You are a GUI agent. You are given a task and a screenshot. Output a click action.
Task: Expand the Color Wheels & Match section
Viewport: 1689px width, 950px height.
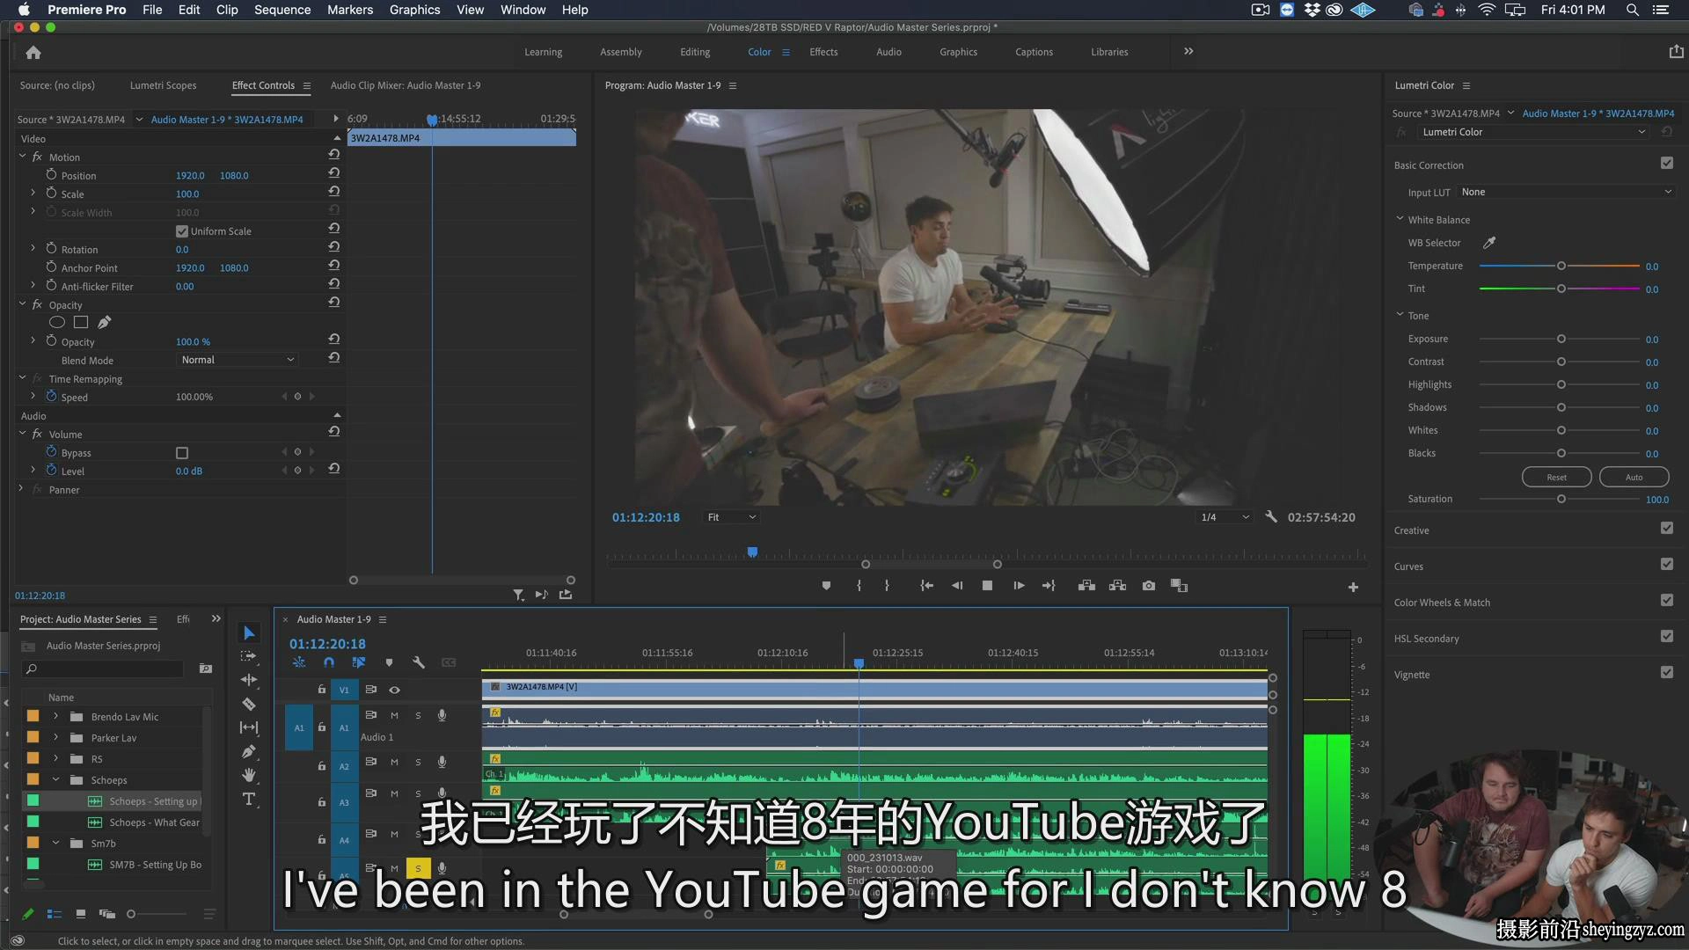pyautogui.click(x=1442, y=603)
